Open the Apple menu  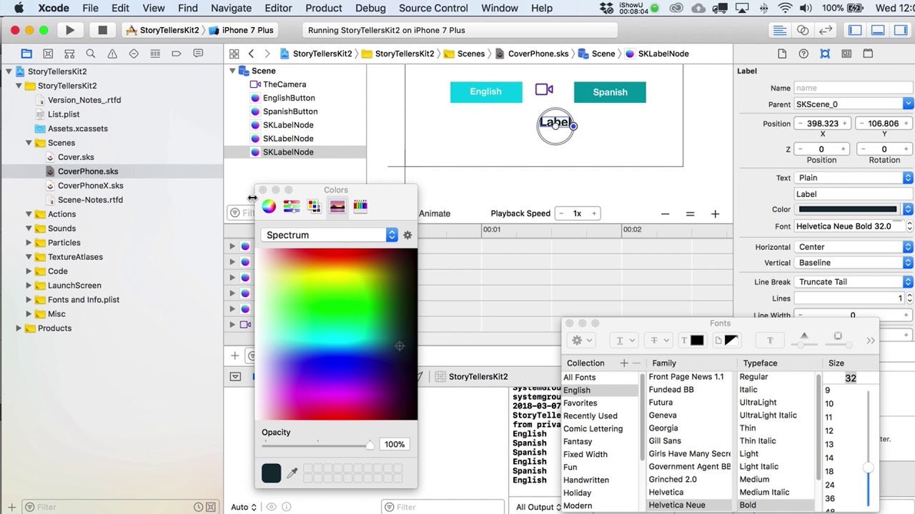coord(19,8)
